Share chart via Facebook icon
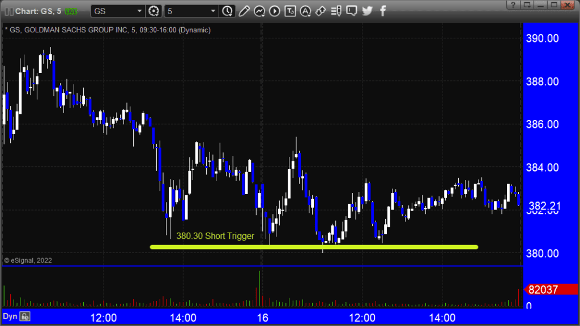Viewport: 580px width, 326px height. (383, 11)
